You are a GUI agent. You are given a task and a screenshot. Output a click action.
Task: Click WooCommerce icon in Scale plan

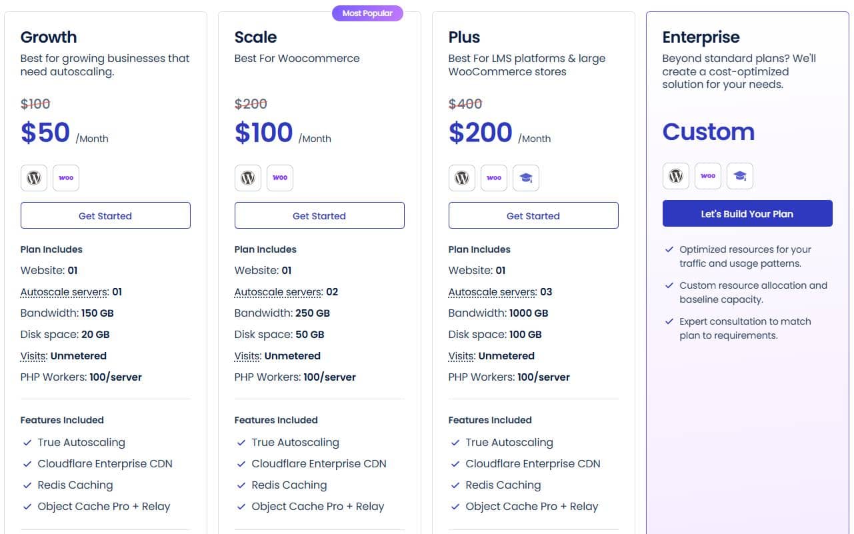click(x=280, y=178)
